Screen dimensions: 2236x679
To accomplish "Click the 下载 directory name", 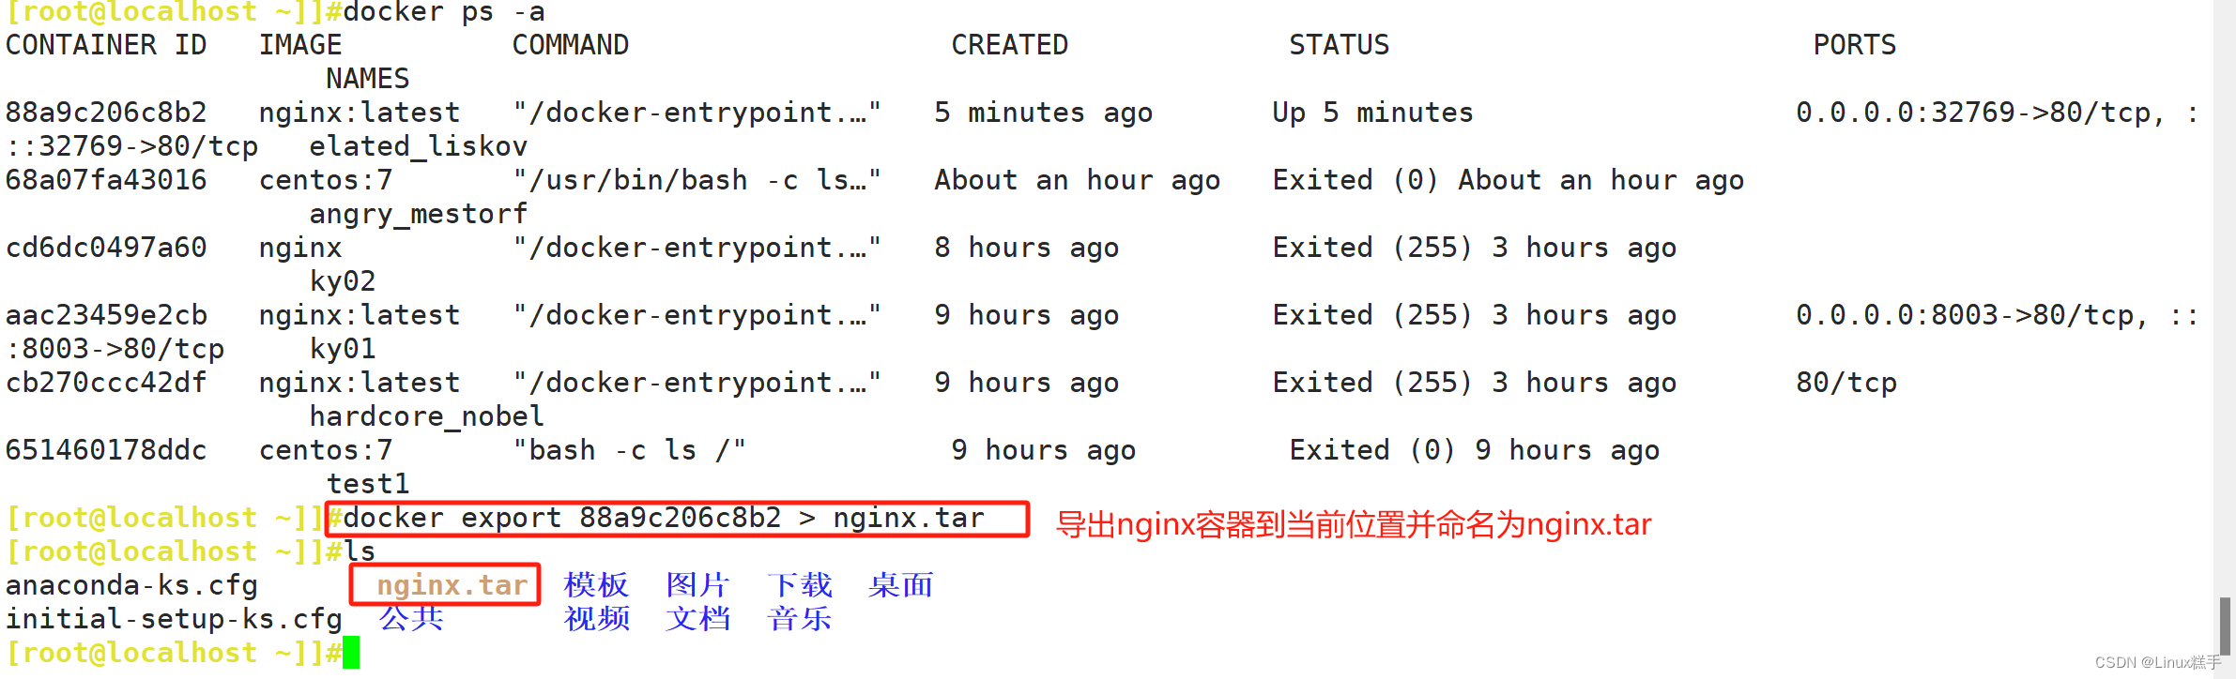I will click(799, 585).
